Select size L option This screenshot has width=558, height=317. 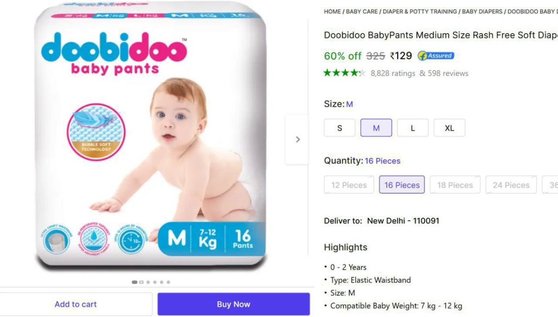tap(412, 128)
